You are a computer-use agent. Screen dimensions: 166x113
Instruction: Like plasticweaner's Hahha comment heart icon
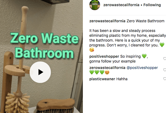point(165,79)
